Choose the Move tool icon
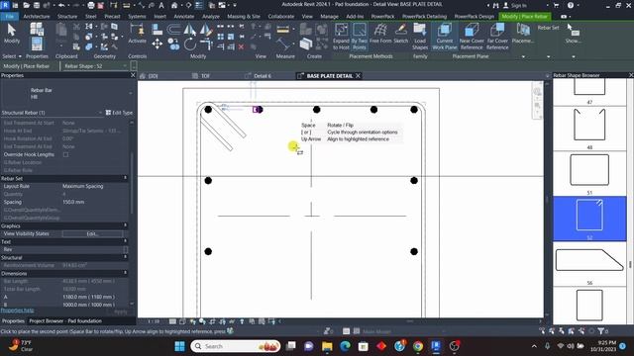Viewport: 634px width, 356px height. tap(158, 44)
